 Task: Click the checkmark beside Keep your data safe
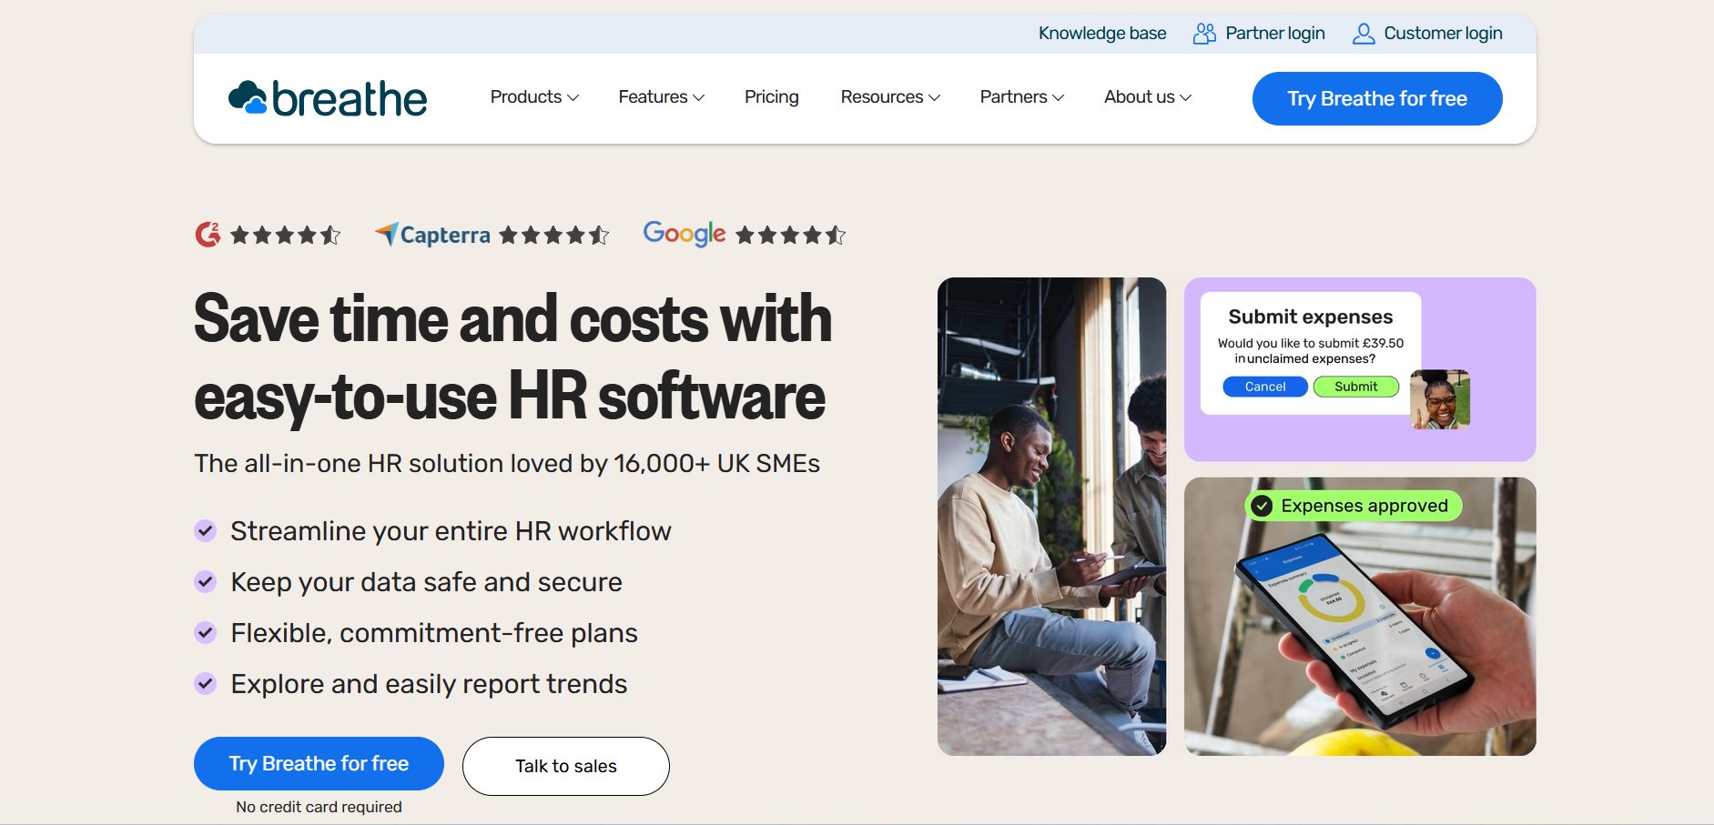(x=206, y=582)
